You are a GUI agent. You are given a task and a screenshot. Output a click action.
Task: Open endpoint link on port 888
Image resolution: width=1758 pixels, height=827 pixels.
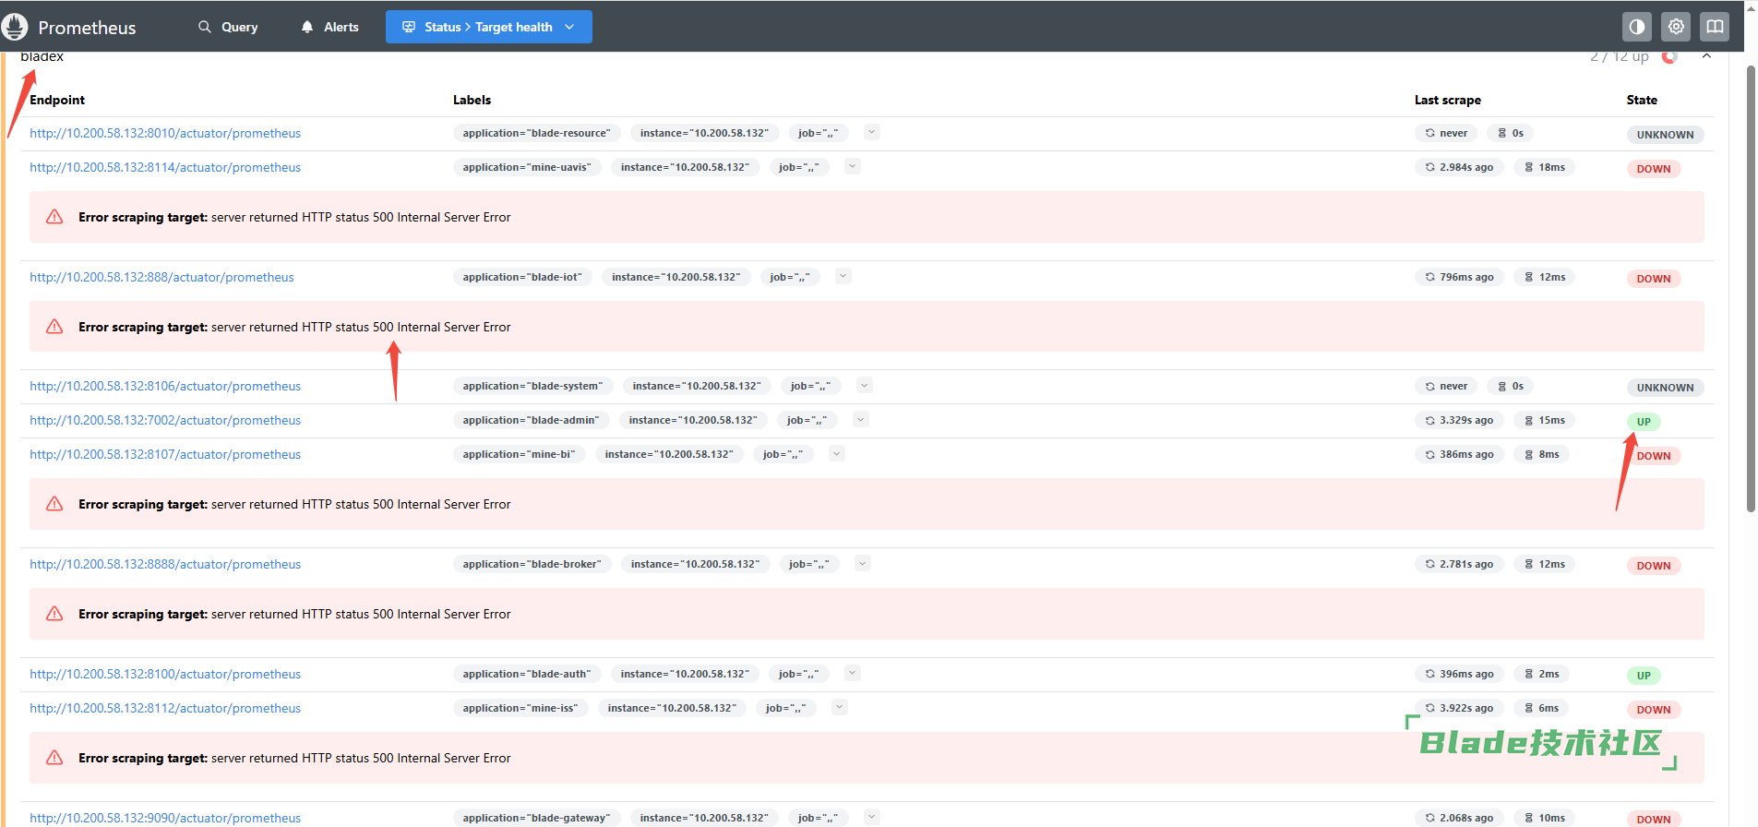[x=161, y=277]
